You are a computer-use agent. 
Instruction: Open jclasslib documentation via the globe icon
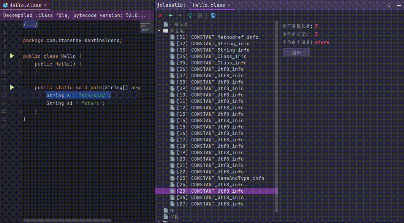click(213, 15)
